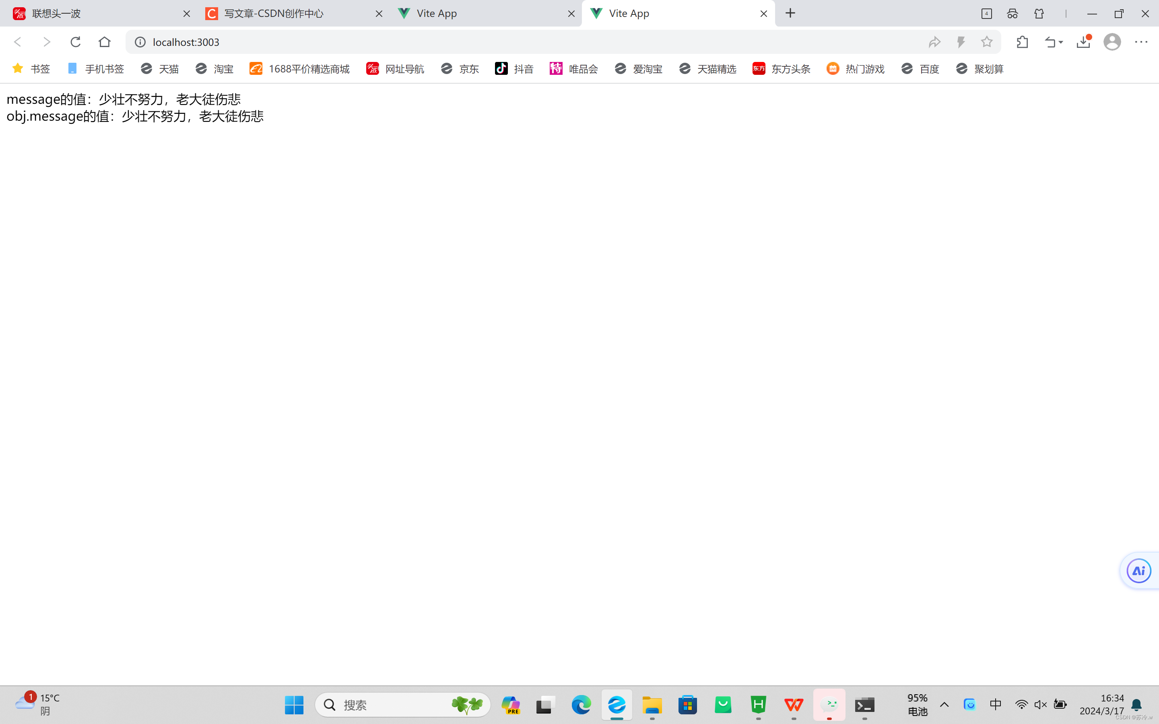Open the extensions puzzle menu
1159x724 pixels.
click(1022, 42)
